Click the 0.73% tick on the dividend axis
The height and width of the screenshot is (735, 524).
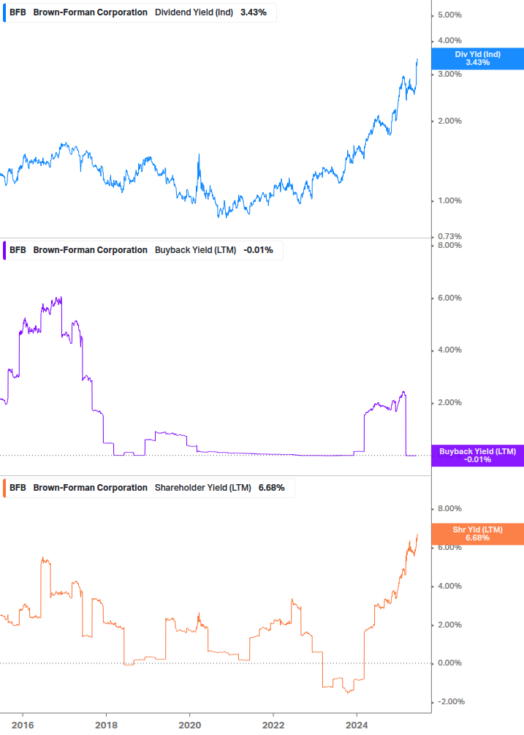click(x=449, y=236)
